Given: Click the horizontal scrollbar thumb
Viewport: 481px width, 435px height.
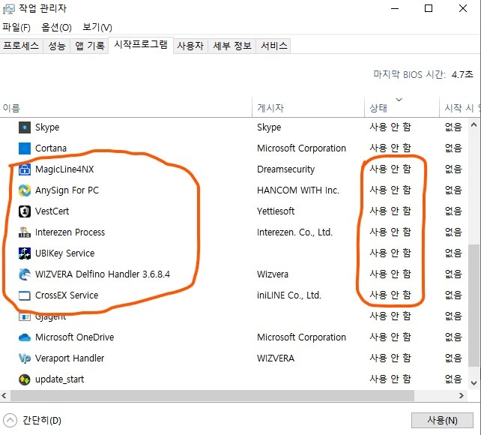Looking at the screenshot, I should tap(212, 396).
